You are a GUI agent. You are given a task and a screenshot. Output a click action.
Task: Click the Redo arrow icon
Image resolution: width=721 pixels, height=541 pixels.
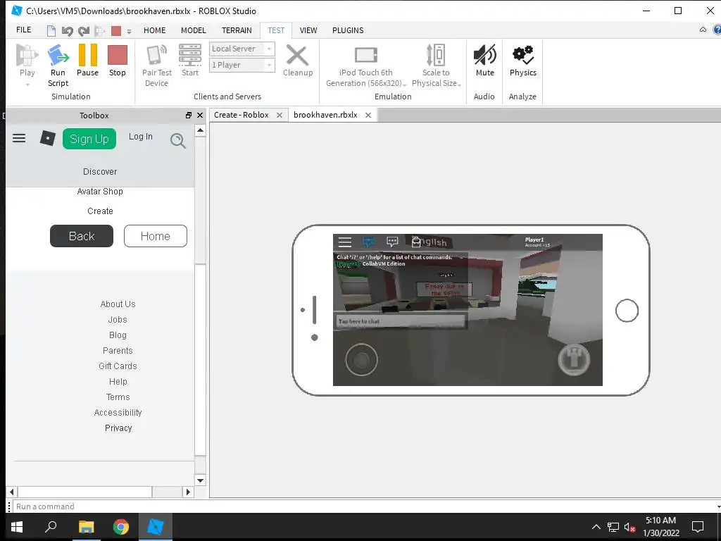click(x=83, y=31)
